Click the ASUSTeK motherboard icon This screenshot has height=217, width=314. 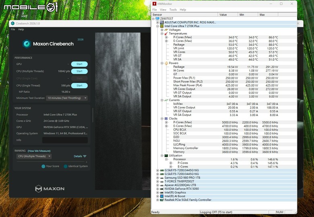tap(162, 22)
